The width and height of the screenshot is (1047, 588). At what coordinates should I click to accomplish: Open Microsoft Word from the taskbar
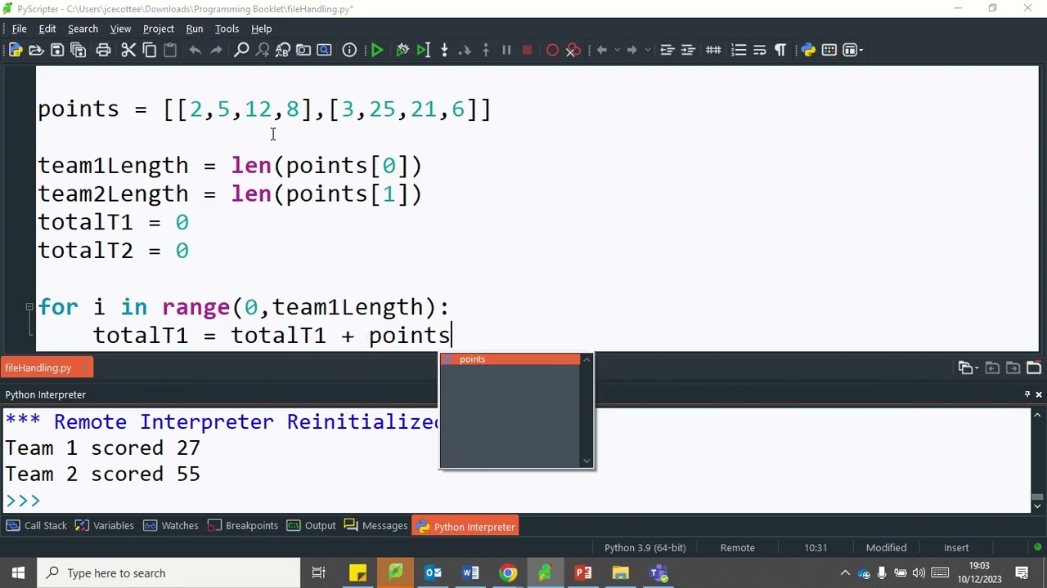coord(470,573)
